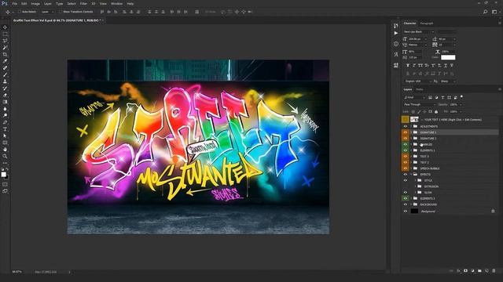Open the Image menu

pyautogui.click(x=35, y=3)
